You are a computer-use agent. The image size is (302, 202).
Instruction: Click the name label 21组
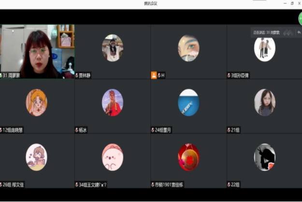coord(235,130)
